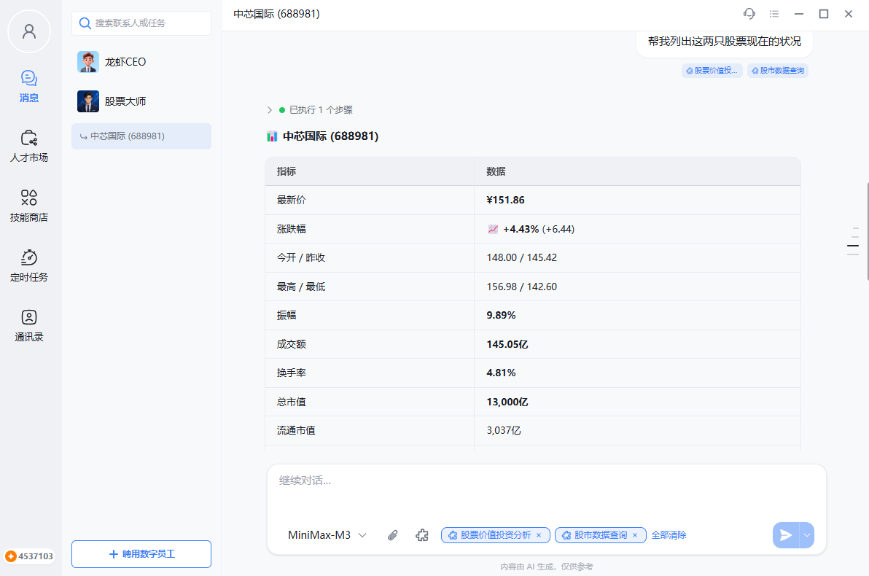Maximize the application window

pyautogui.click(x=824, y=14)
